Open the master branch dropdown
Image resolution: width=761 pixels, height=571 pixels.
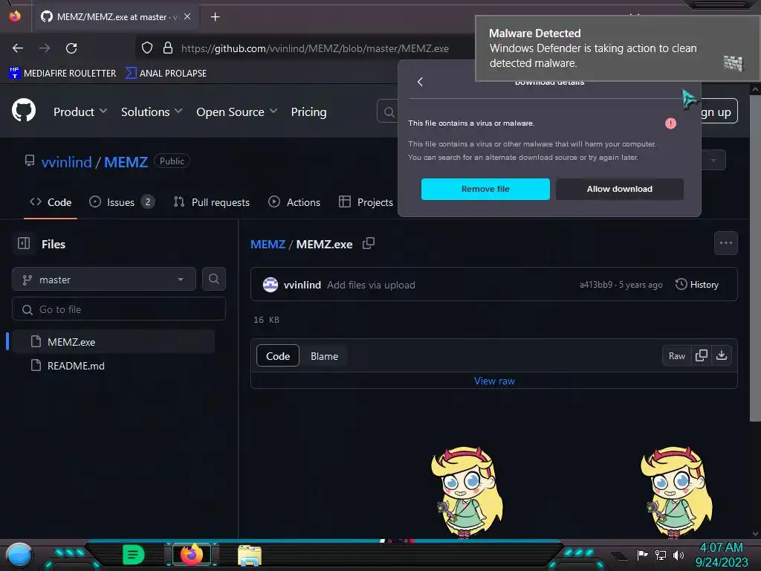pyautogui.click(x=104, y=280)
